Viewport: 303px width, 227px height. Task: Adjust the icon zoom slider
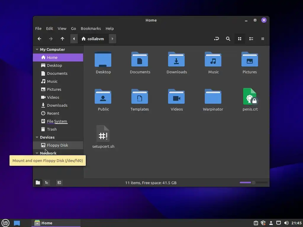(253, 183)
